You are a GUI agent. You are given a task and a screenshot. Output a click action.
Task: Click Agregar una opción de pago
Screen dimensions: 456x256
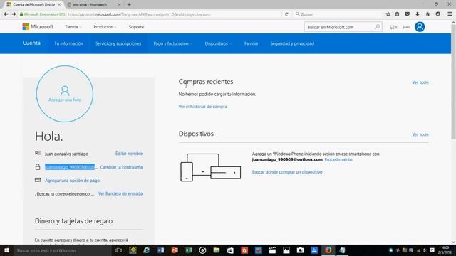point(72,181)
